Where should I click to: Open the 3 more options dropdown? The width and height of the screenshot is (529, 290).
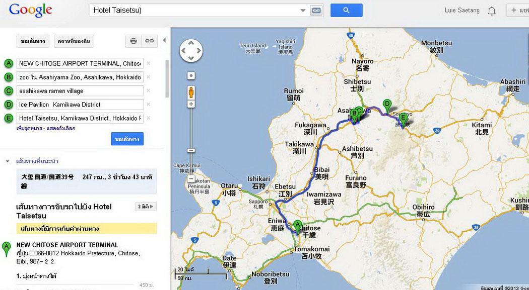[x=146, y=207]
